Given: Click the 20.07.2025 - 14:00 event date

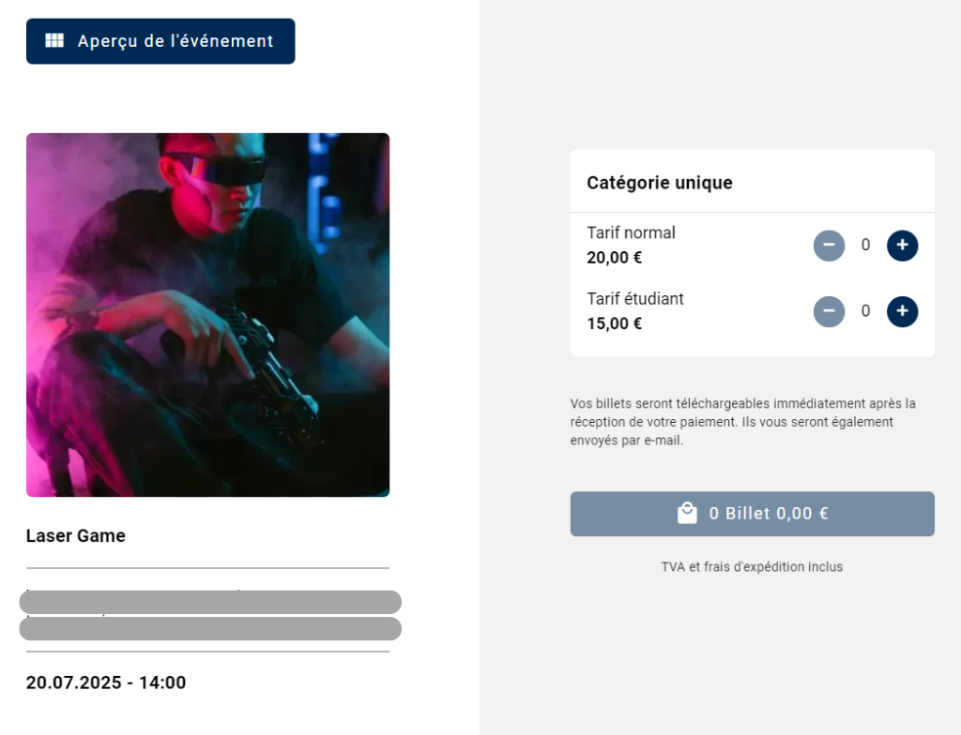Looking at the screenshot, I should [105, 682].
